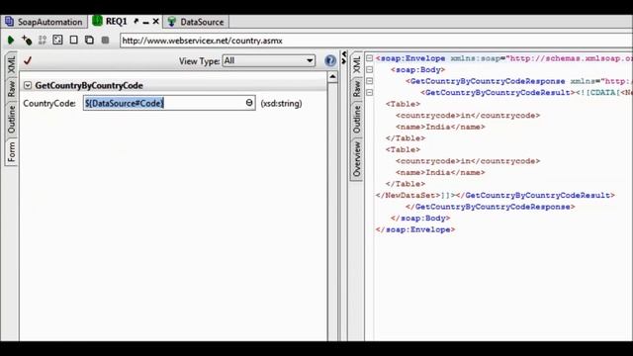Viewport: 633px width, 356px height.
Task: Click the red validate checkmark icon
Action: (28, 60)
